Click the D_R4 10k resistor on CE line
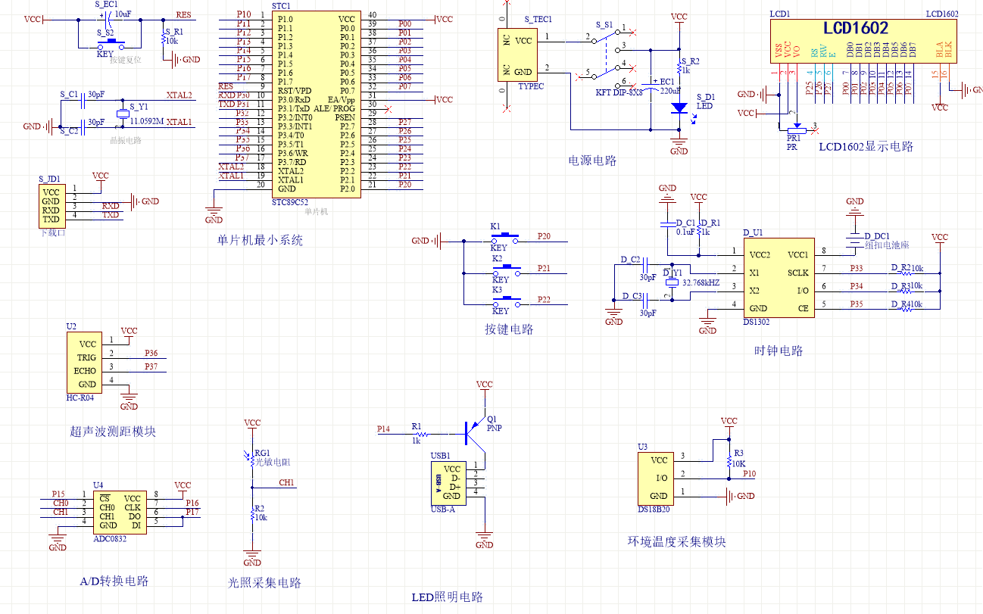Viewport: 983px width, 614px height. pyautogui.click(x=907, y=309)
